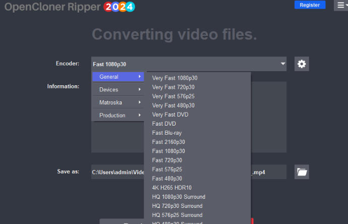Click the Register button
This screenshot has height=224, width=348.
[310, 5]
